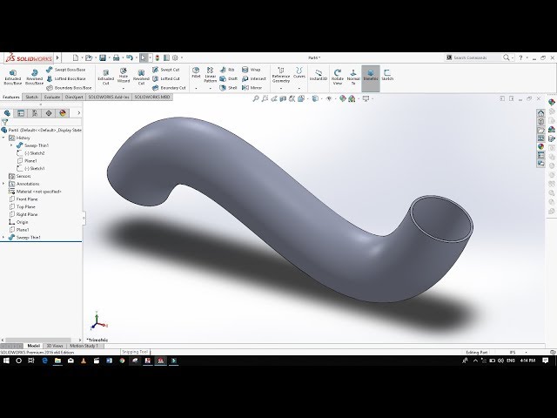Screen dimensions: 557x418
Task: Open the Options gear icon
Action: tap(175, 57)
